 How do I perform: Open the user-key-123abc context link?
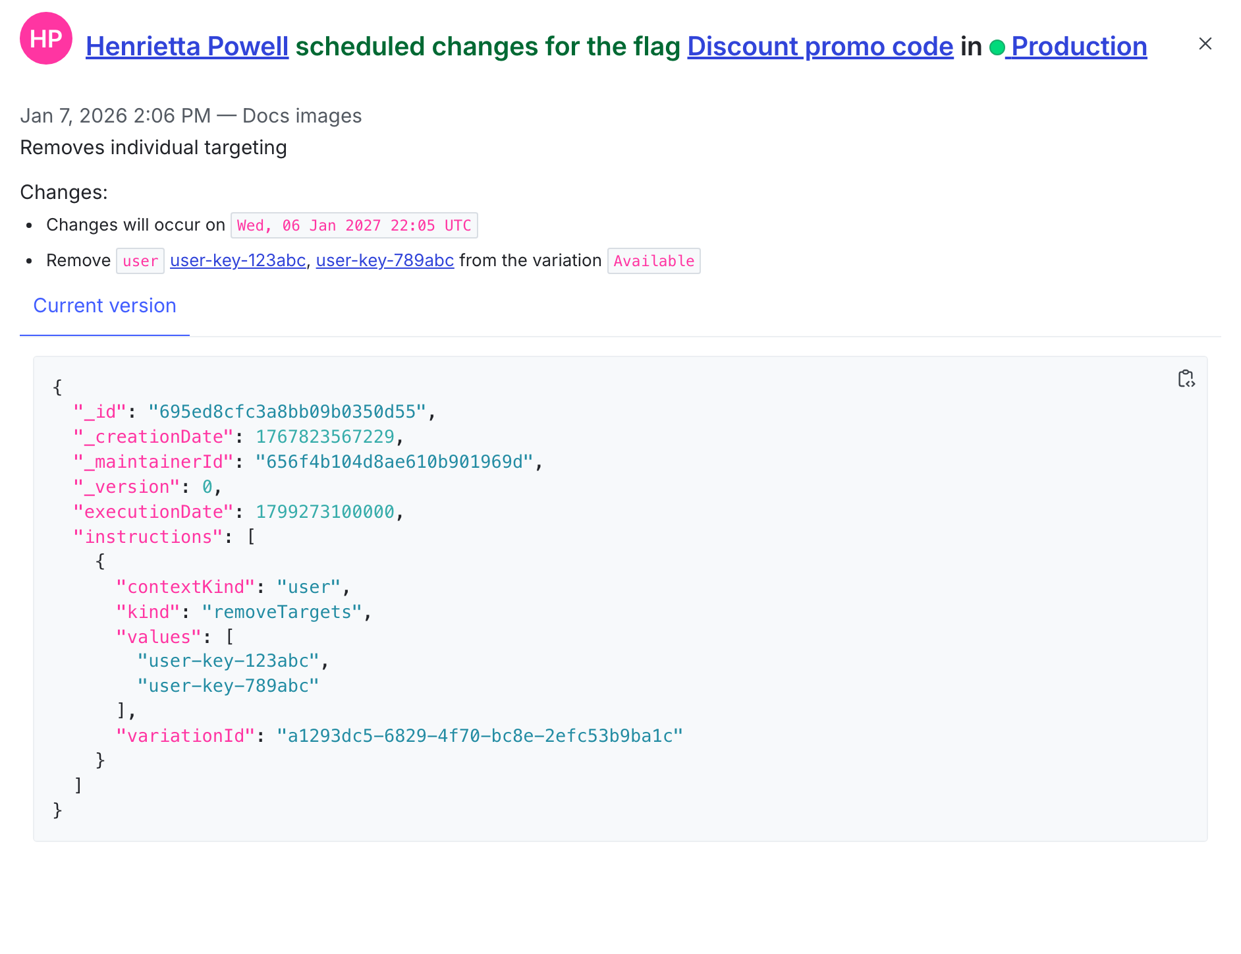point(238,260)
